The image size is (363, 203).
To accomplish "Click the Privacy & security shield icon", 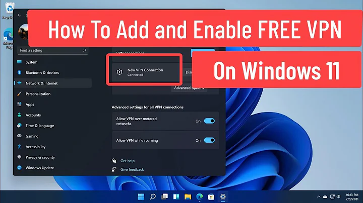I will (x=20, y=157).
